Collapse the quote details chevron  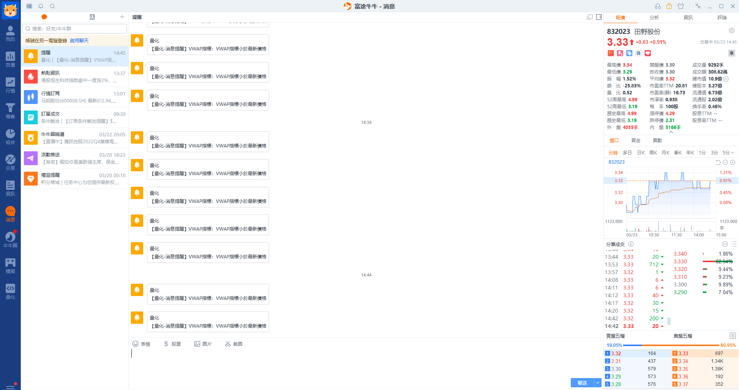[671, 132]
